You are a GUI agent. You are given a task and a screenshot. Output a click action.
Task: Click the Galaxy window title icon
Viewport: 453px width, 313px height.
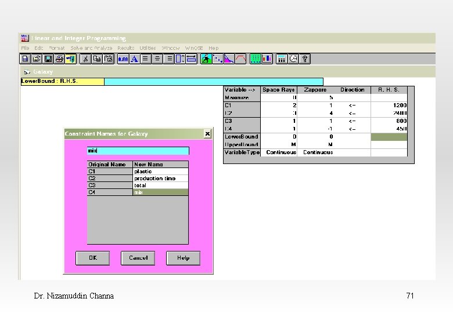(27, 72)
